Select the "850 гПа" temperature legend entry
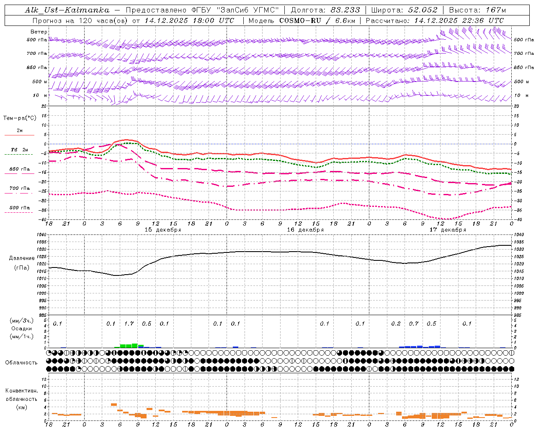This screenshot has height=428, width=536. pyautogui.click(x=20, y=169)
